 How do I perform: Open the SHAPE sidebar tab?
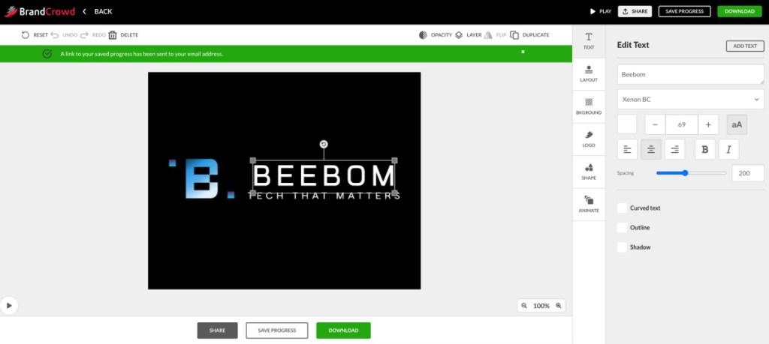click(589, 172)
